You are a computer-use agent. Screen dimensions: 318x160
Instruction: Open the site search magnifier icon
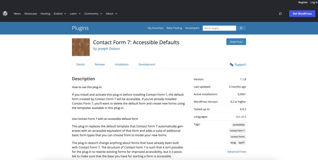tap(280, 14)
